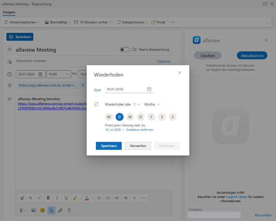Toggle Sonntag (last S) weekday circle
Image resolution: width=276 pixels, height=221 pixels.
[173, 117]
